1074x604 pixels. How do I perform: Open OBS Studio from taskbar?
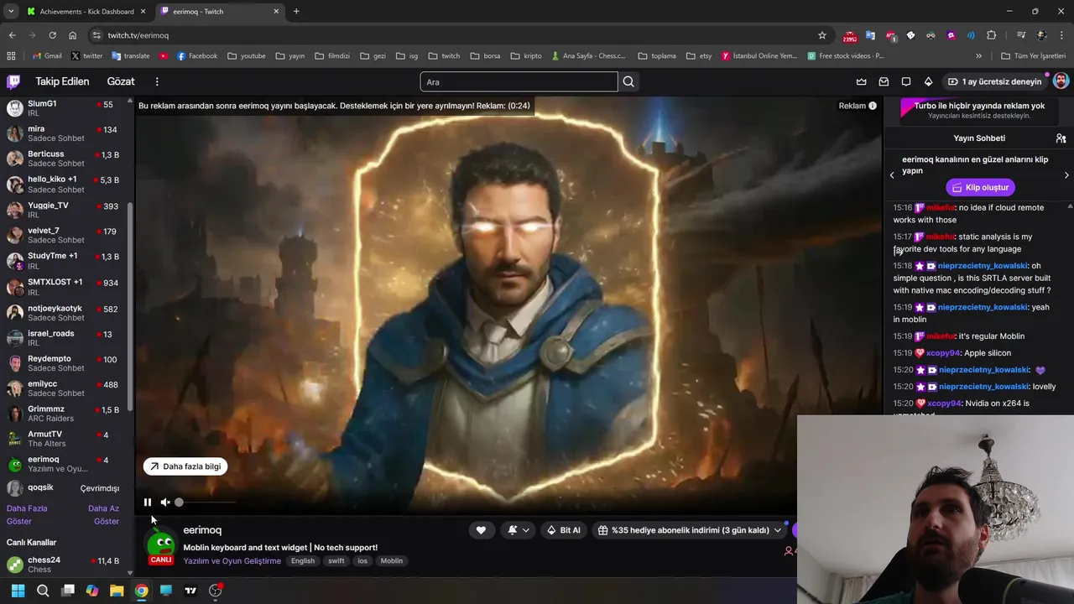215,591
